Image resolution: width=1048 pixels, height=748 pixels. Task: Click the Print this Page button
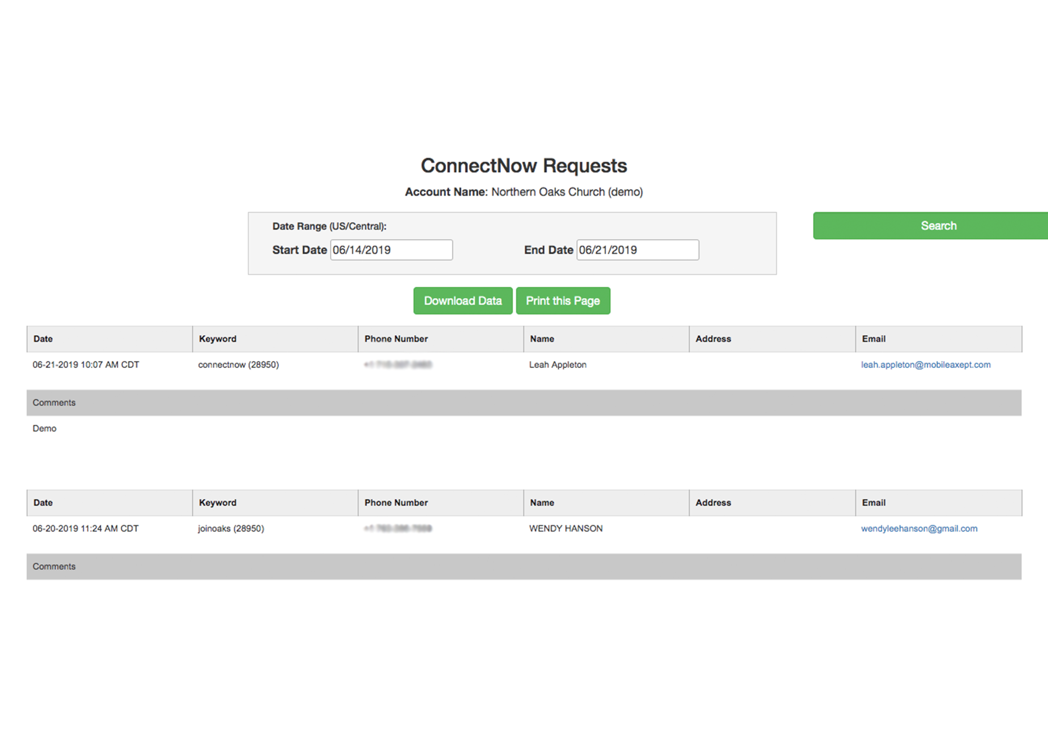[562, 301]
